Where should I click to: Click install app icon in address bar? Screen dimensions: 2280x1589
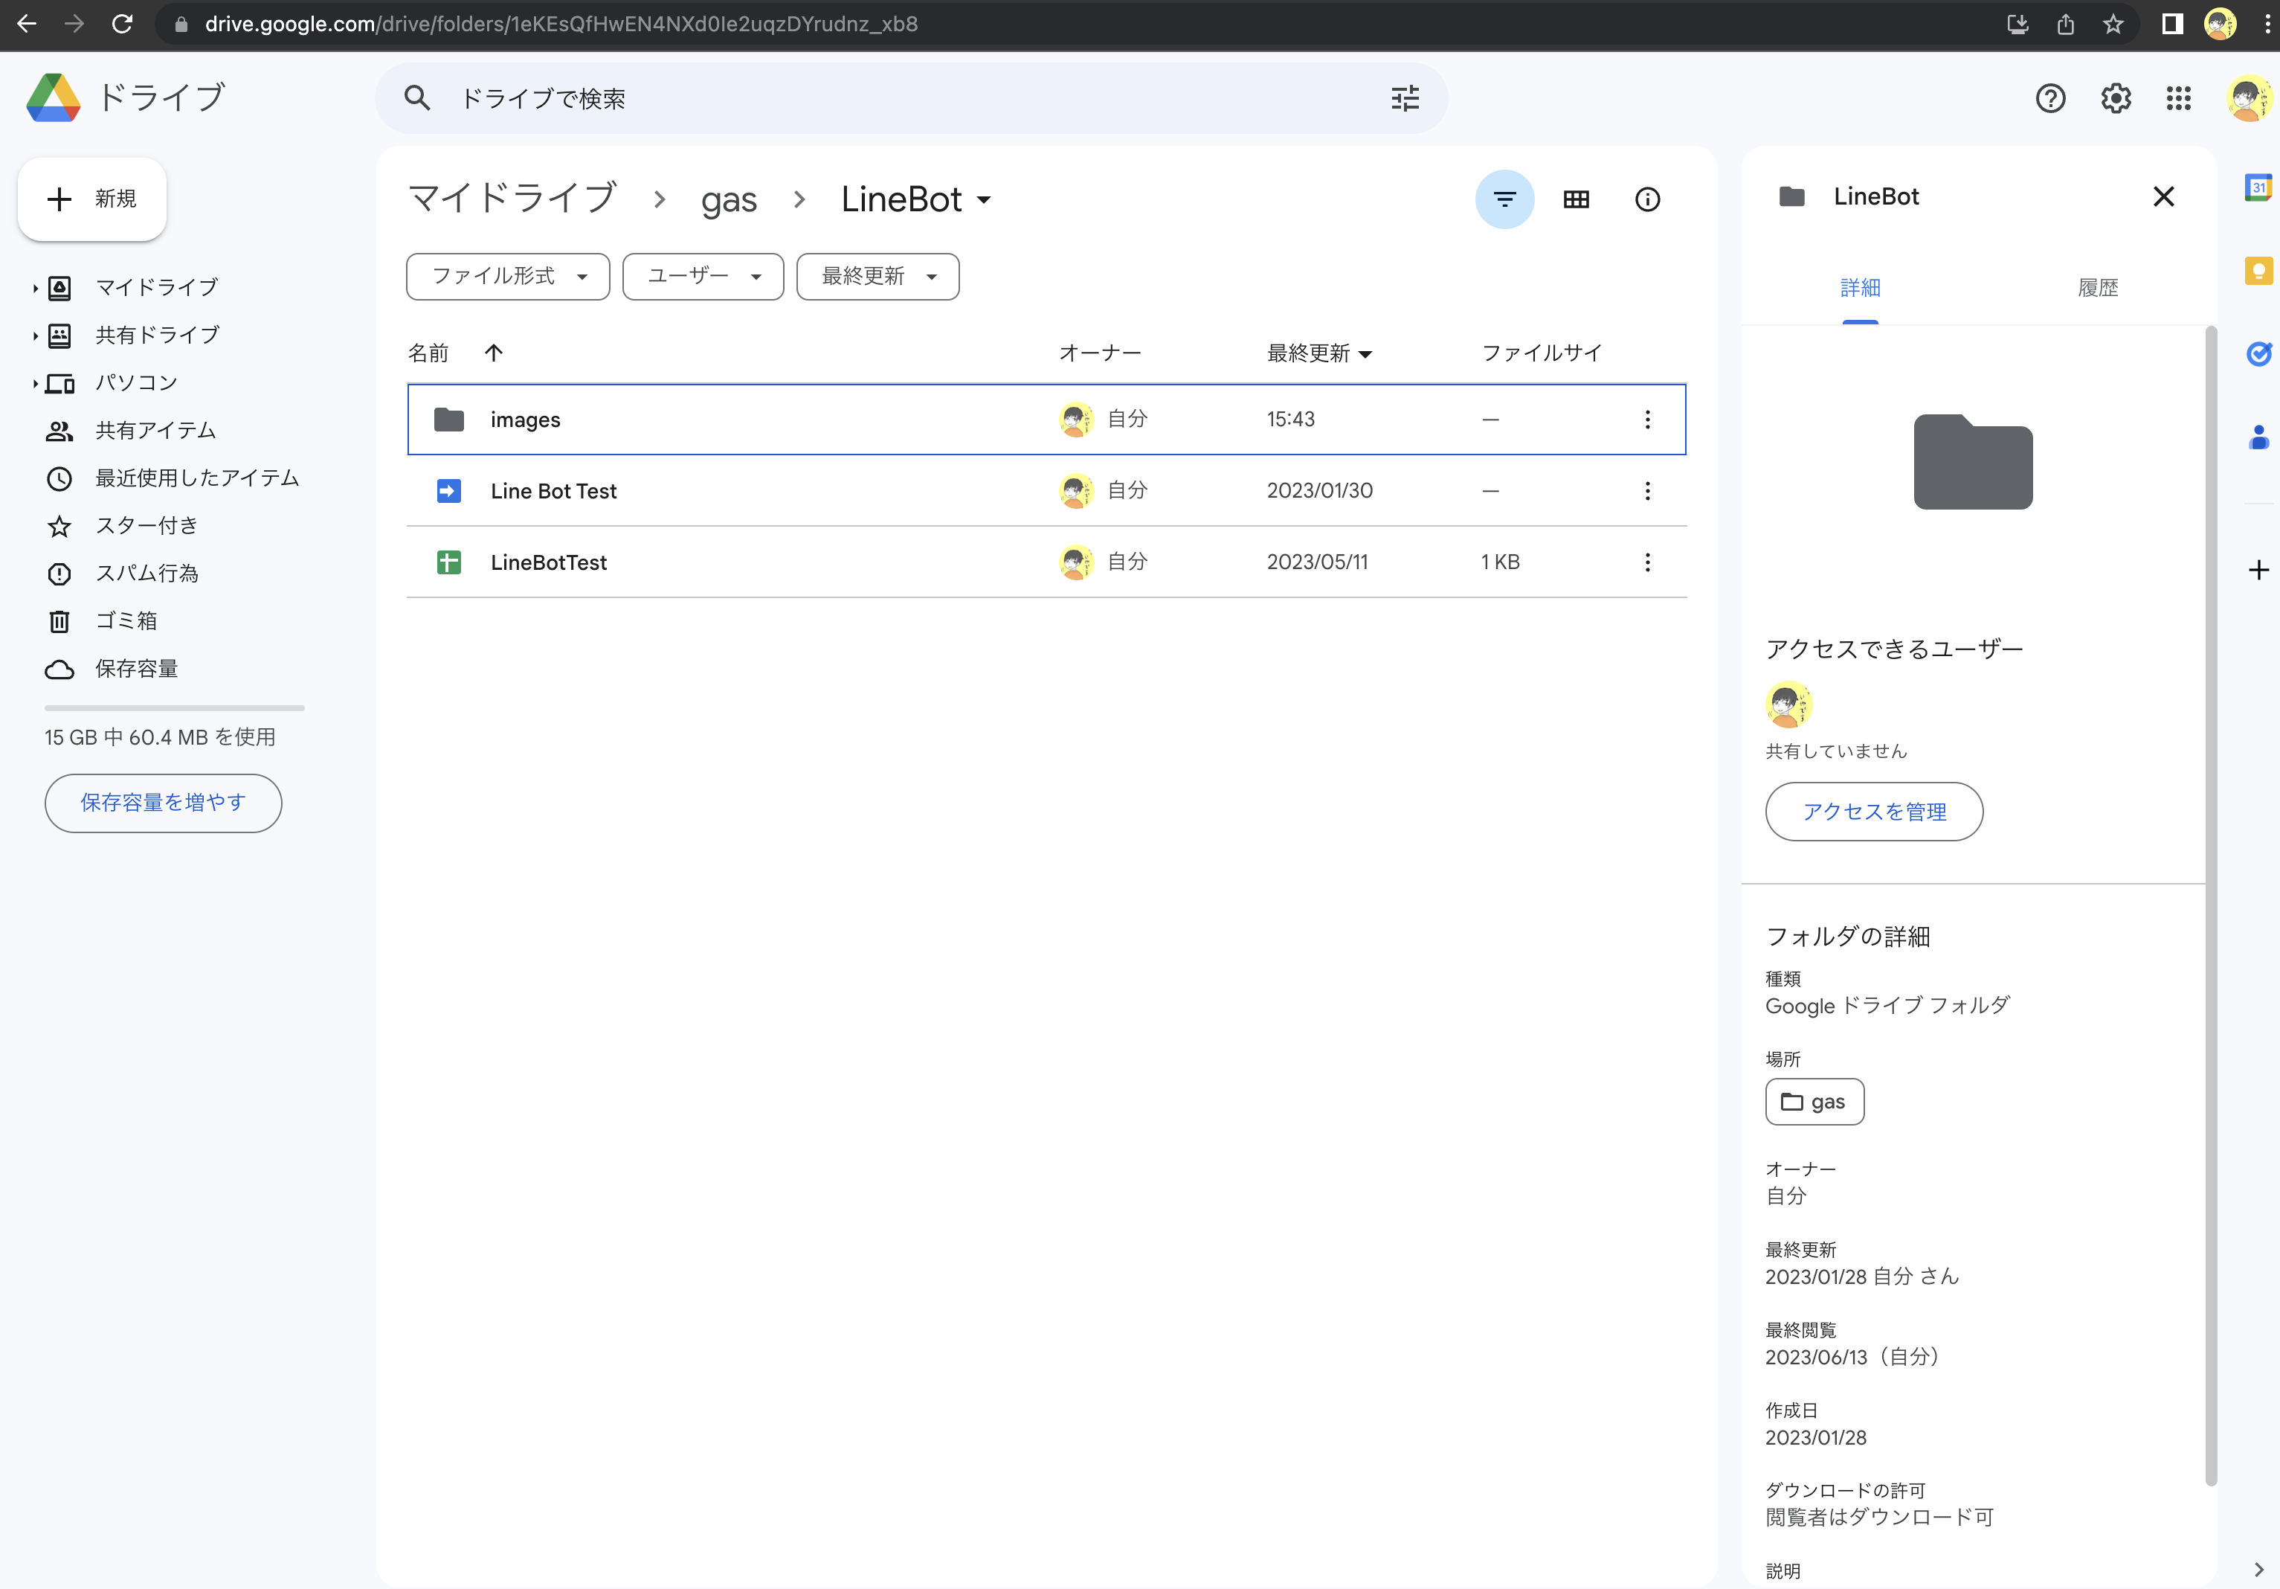(x=2017, y=24)
